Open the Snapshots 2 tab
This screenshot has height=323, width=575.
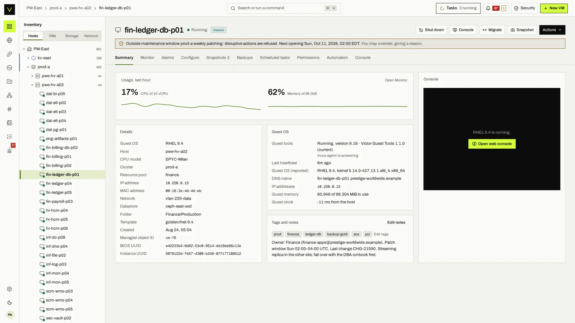218,58
